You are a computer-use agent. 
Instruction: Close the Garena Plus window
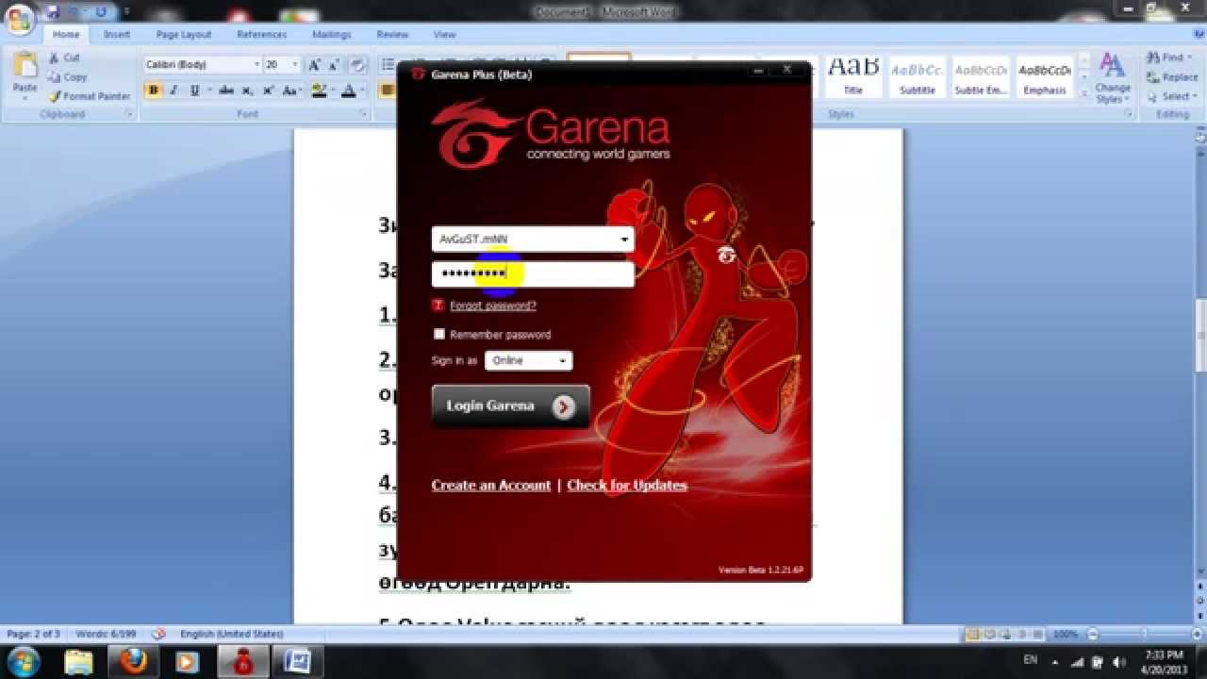(x=786, y=70)
